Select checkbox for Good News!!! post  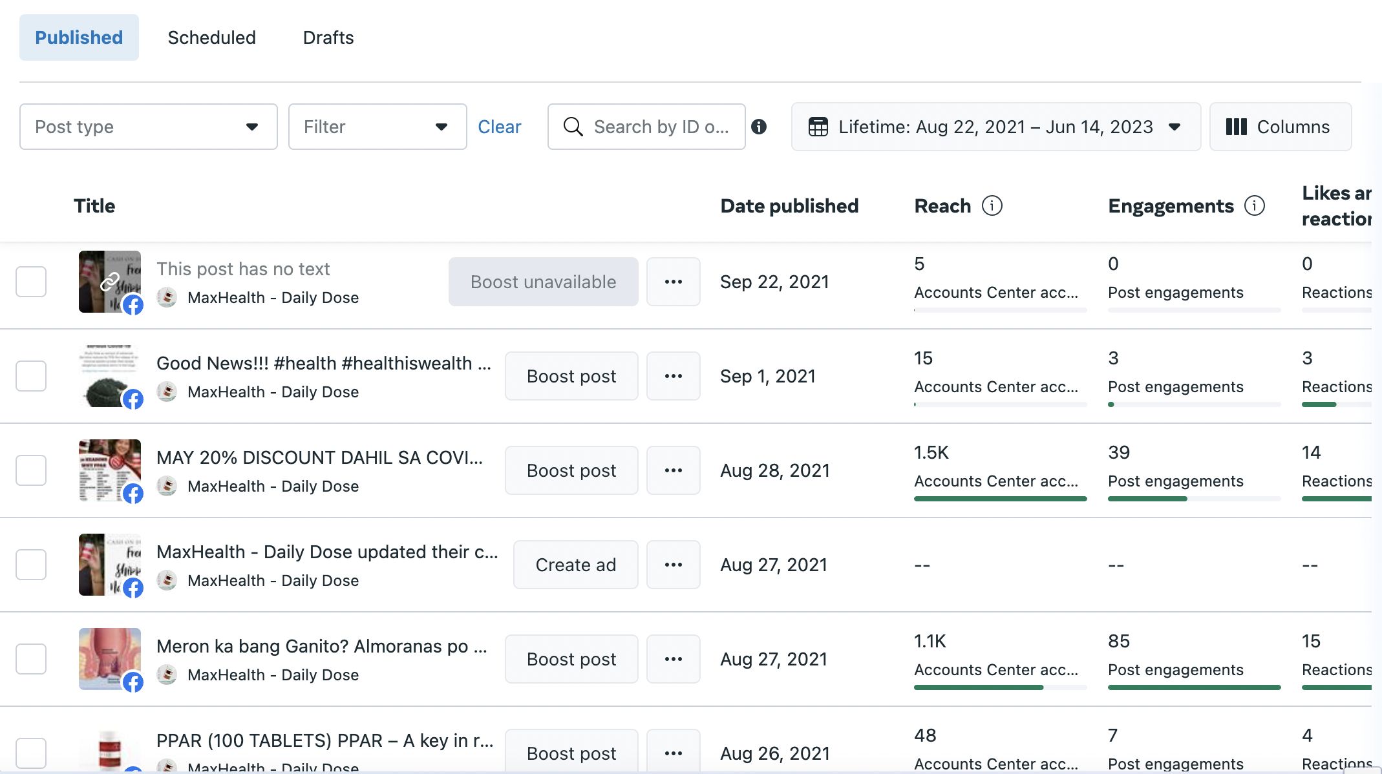(31, 376)
